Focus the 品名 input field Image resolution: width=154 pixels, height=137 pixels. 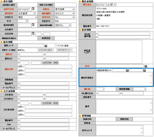pyautogui.click(x=120, y=66)
